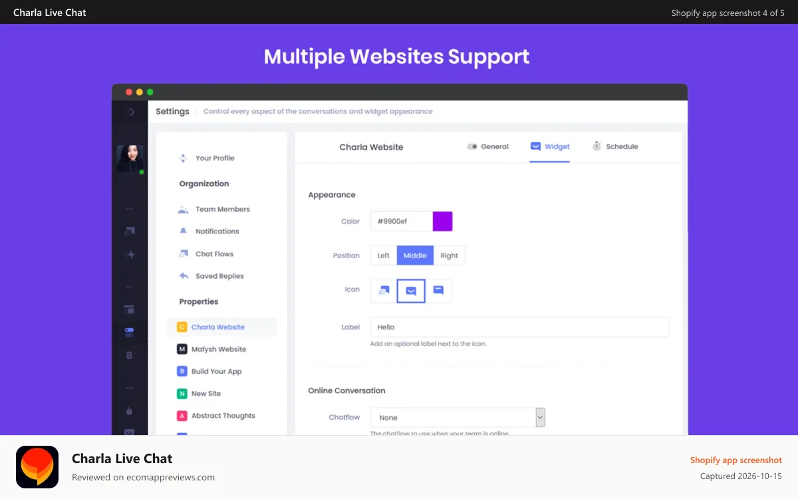Click the black M property badge

[x=182, y=349]
